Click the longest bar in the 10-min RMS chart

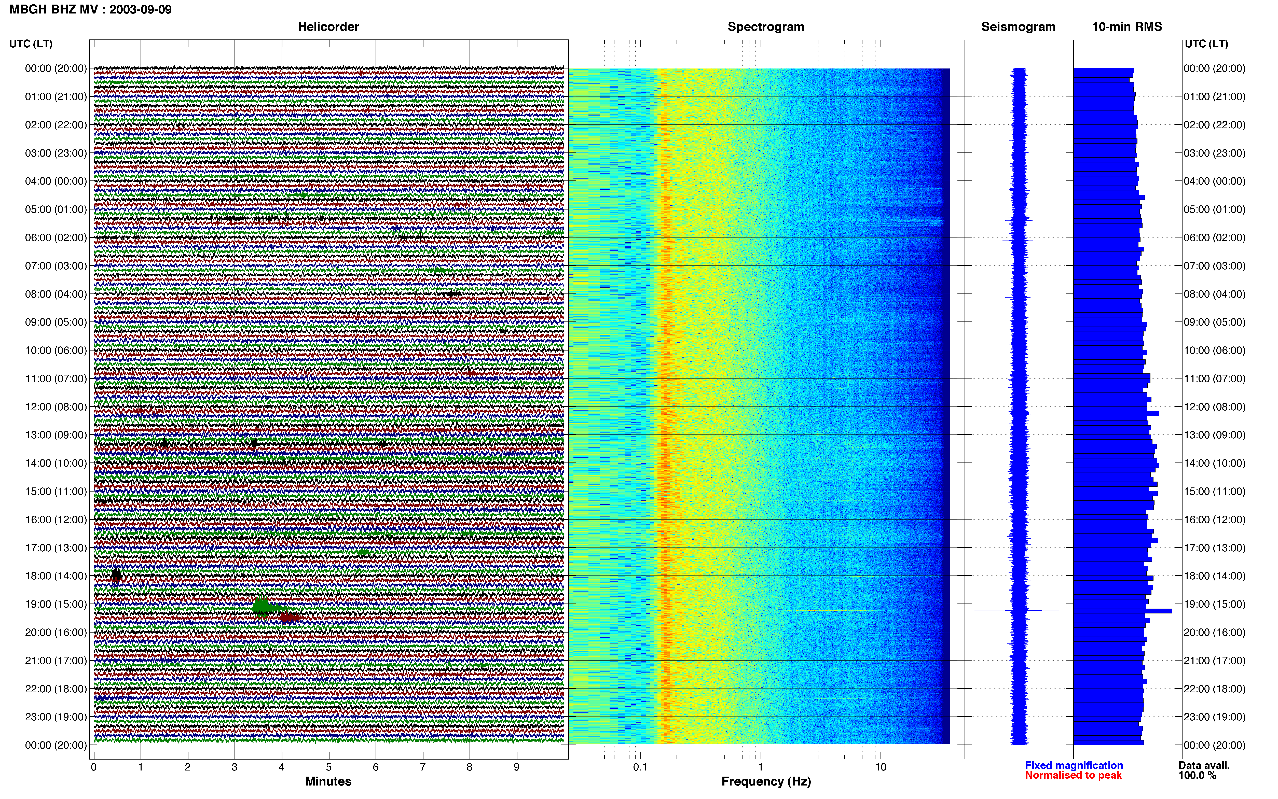point(1123,611)
